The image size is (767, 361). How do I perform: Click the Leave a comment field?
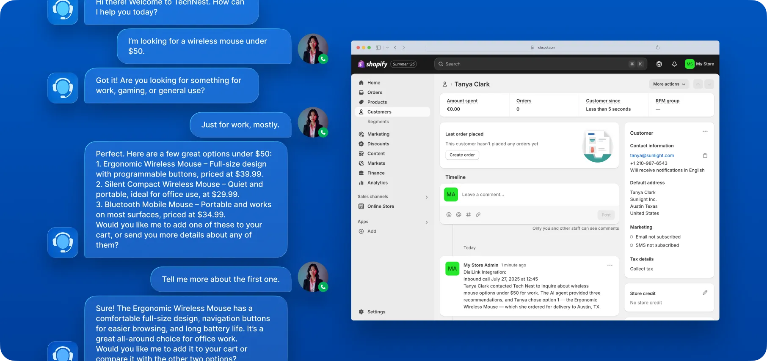point(538,195)
